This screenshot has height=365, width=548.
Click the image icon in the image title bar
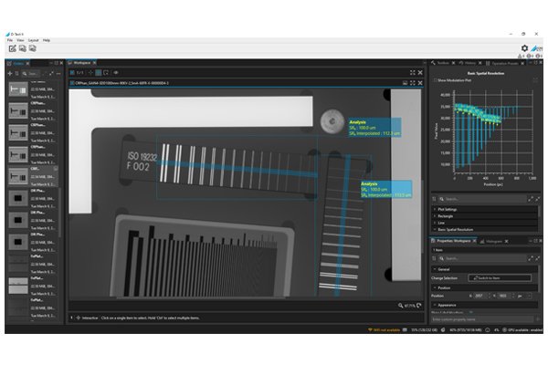405,83
